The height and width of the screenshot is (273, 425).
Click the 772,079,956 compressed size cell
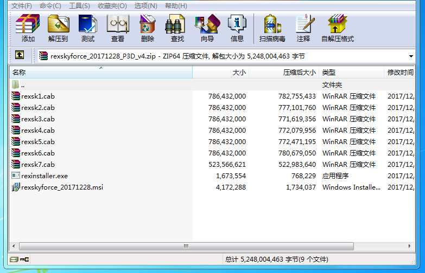pos(297,130)
